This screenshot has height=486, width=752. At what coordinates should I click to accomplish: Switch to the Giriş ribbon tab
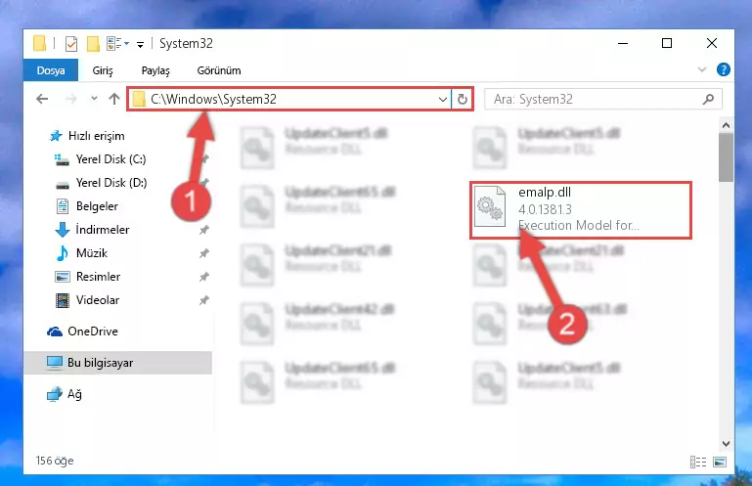point(103,70)
